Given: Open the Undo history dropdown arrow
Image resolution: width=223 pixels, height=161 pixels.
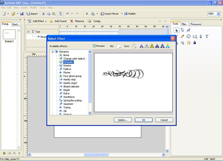Looking at the screenshot, I should [x=72, y=14].
